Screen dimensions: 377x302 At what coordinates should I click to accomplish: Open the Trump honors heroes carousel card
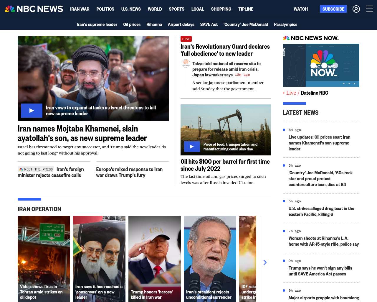154,259
